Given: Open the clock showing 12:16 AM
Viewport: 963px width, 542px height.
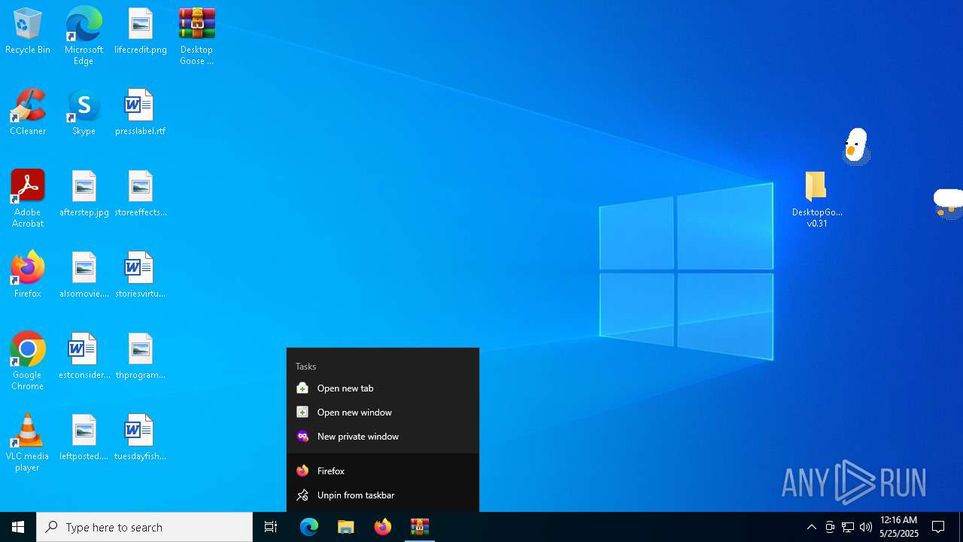Looking at the screenshot, I should (899, 527).
